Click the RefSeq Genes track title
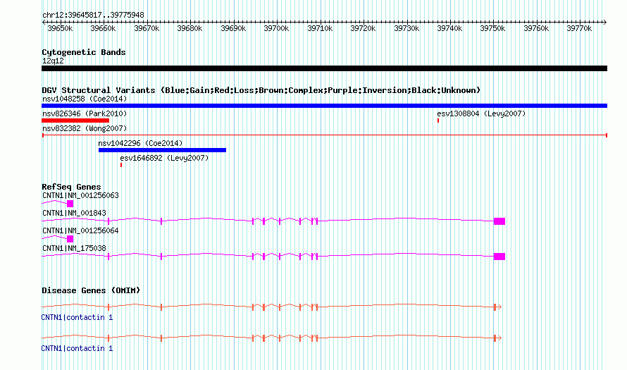Screen dimensions: 627x370 coord(71,187)
